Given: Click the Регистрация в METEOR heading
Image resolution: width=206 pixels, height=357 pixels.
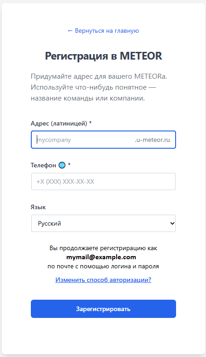Looking at the screenshot, I should click(x=103, y=56).
